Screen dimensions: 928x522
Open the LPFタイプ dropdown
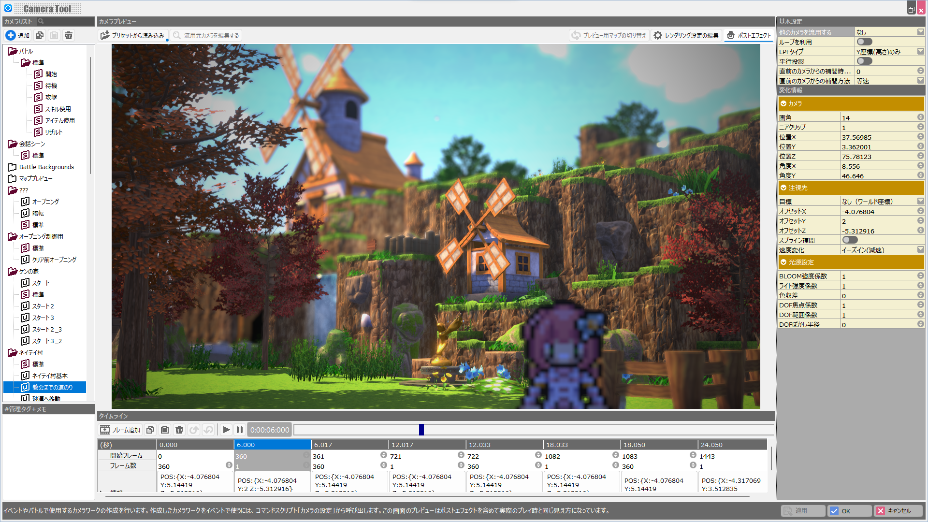[x=920, y=52]
